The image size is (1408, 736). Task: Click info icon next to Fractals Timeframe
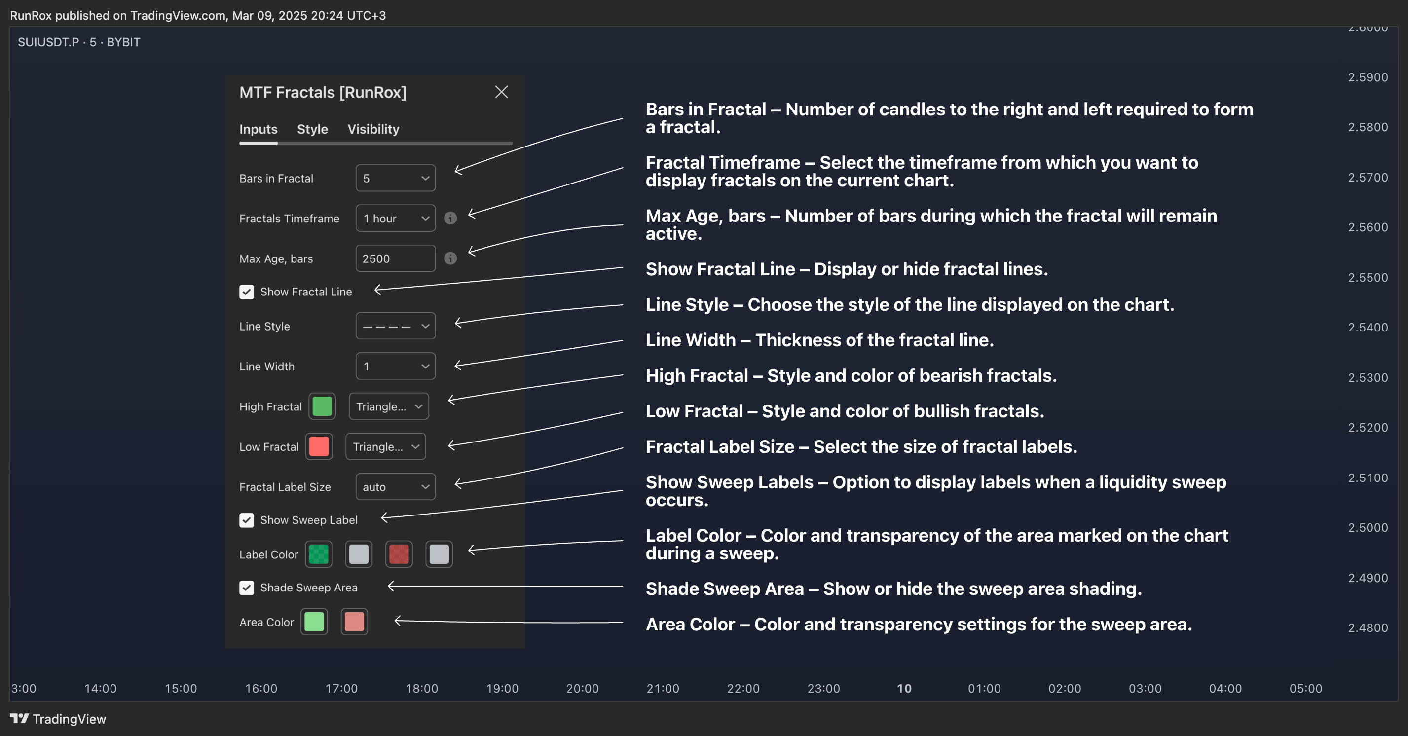450,218
